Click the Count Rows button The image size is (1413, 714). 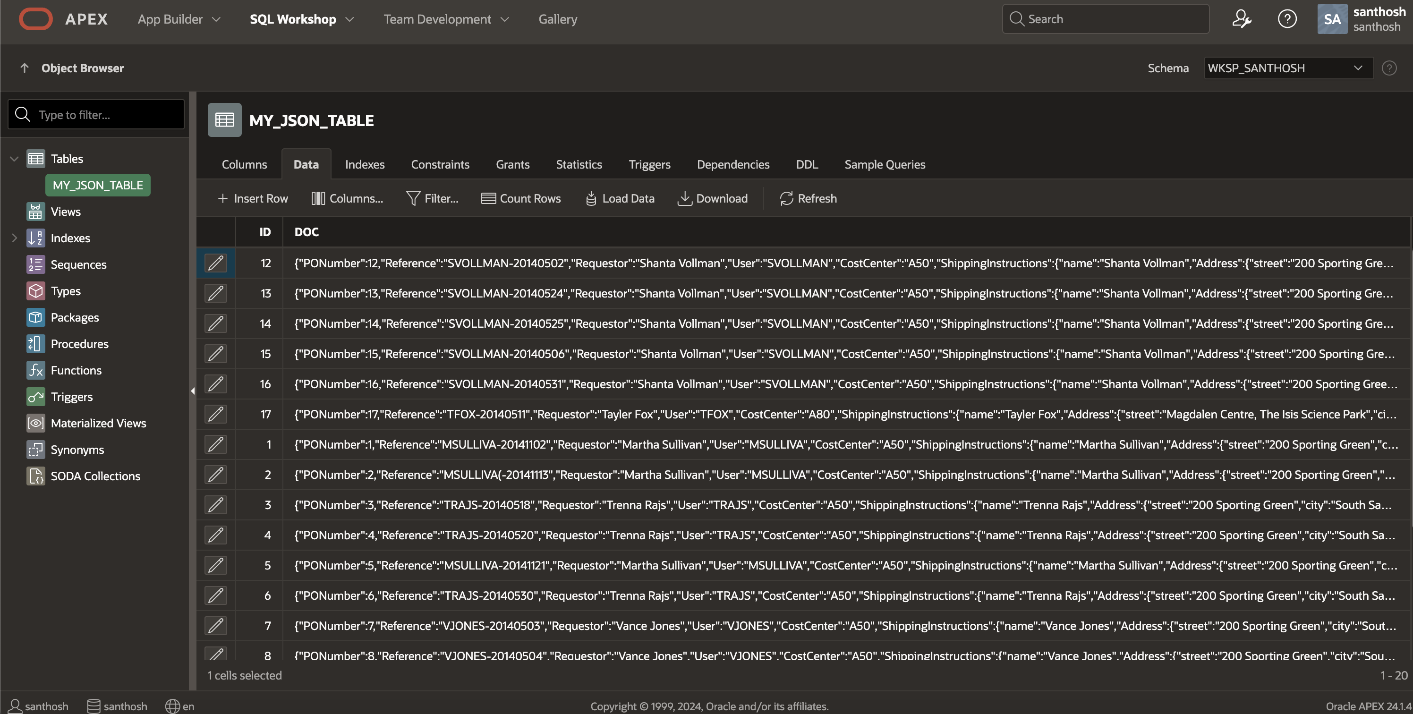click(520, 198)
